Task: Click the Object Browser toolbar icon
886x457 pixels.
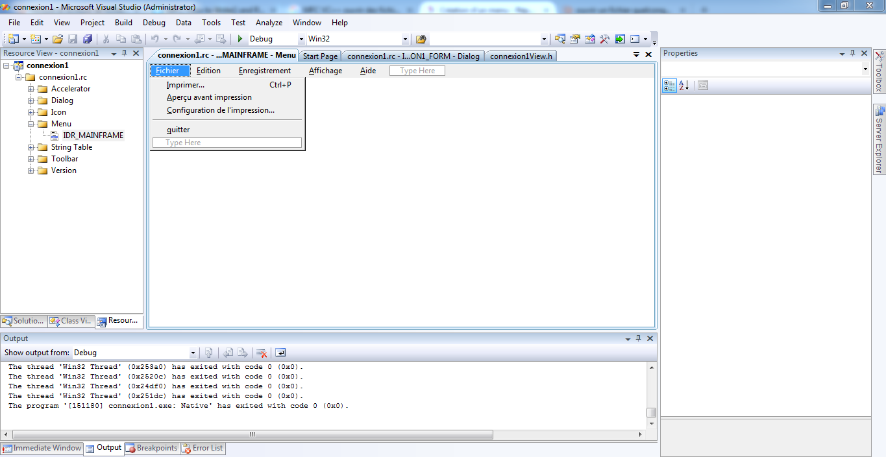Action: 590,39
